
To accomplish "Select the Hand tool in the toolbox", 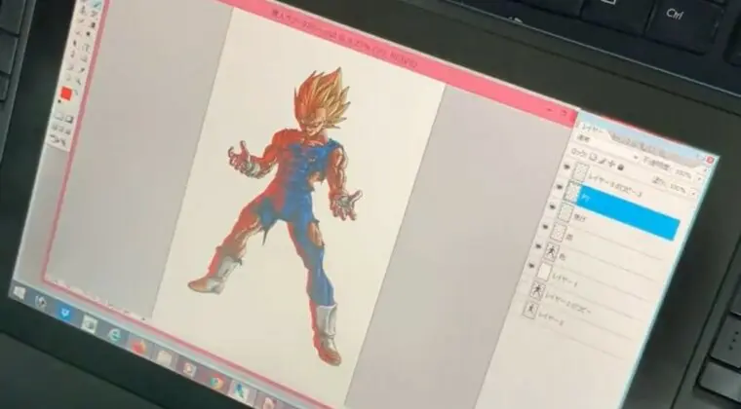I will coord(68,79).
